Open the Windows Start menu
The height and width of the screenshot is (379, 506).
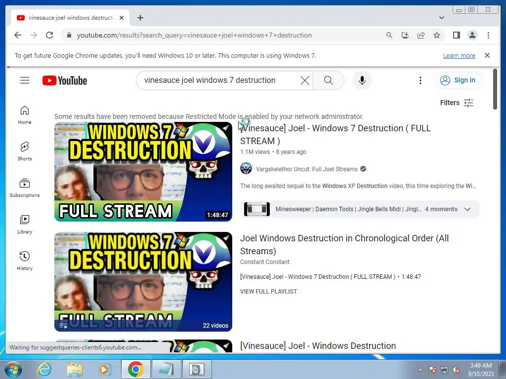(13, 369)
